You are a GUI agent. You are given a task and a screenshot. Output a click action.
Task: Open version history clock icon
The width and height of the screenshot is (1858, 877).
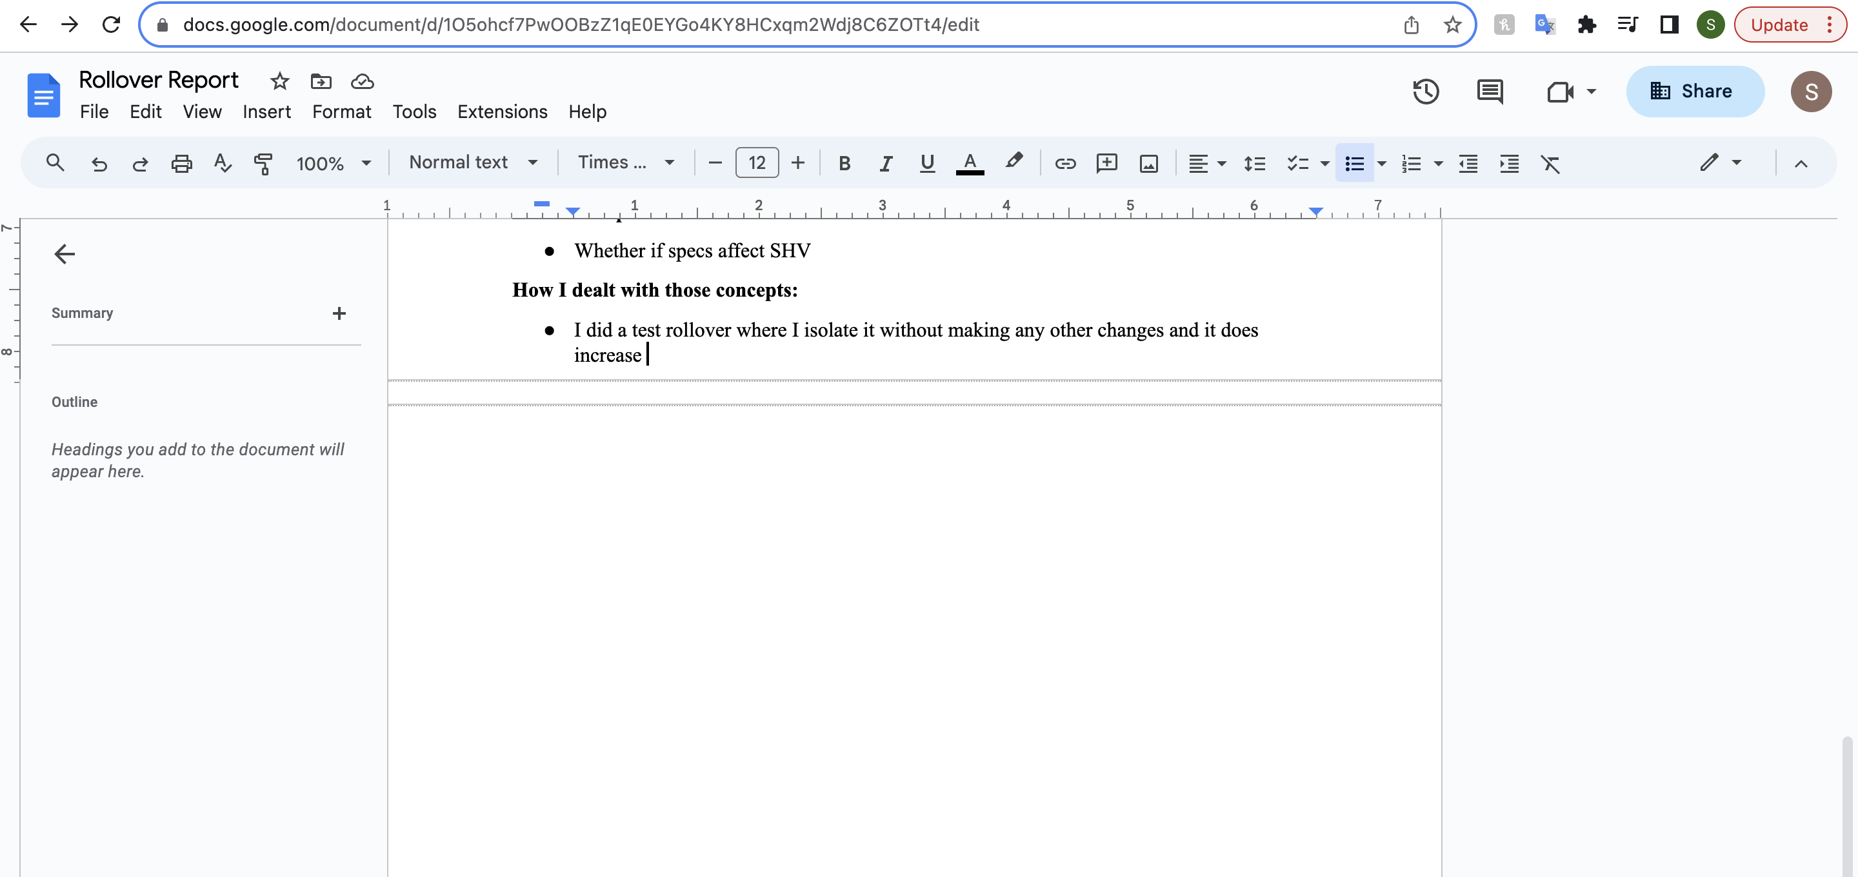click(1425, 92)
